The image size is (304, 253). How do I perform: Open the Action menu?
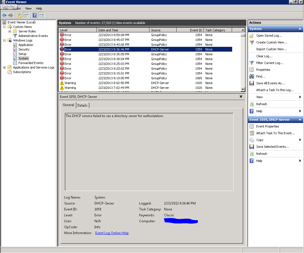17,8
